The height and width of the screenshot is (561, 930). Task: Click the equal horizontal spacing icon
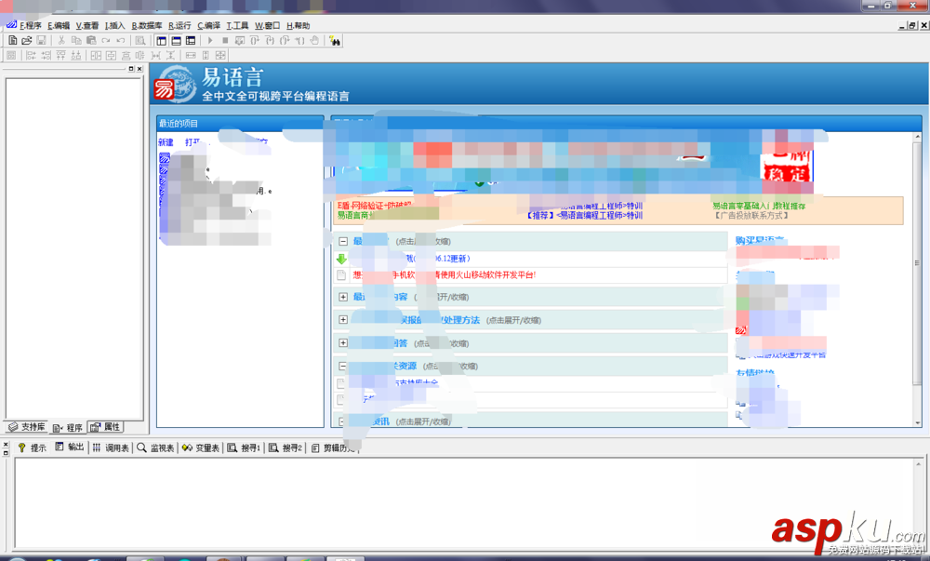(x=155, y=55)
